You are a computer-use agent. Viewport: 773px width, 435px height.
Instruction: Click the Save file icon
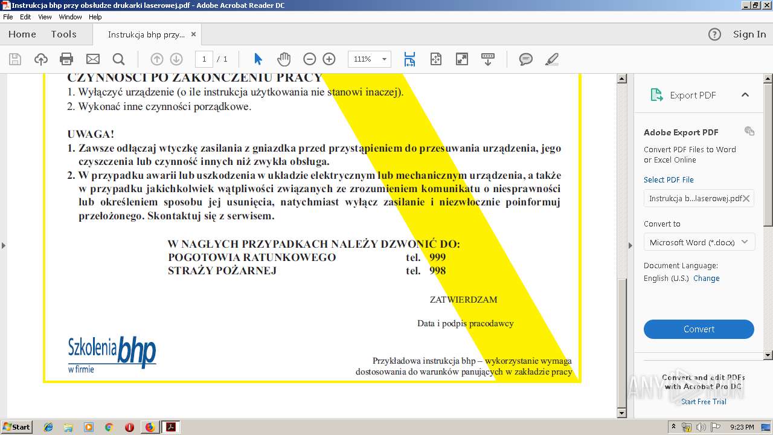click(15, 59)
